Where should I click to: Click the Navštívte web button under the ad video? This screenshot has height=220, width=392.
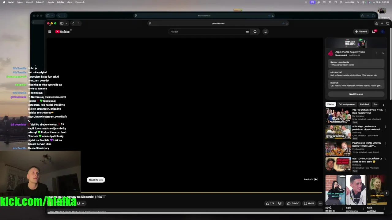point(96,180)
